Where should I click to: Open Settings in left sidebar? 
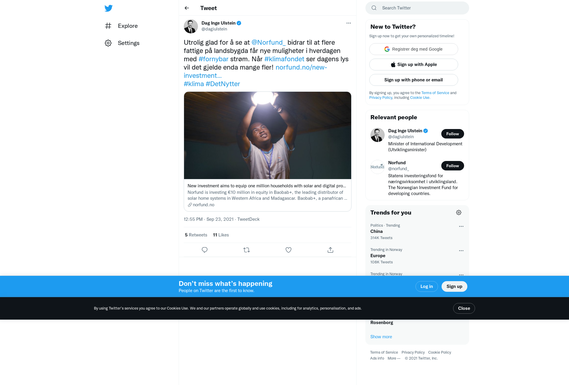coord(122,43)
